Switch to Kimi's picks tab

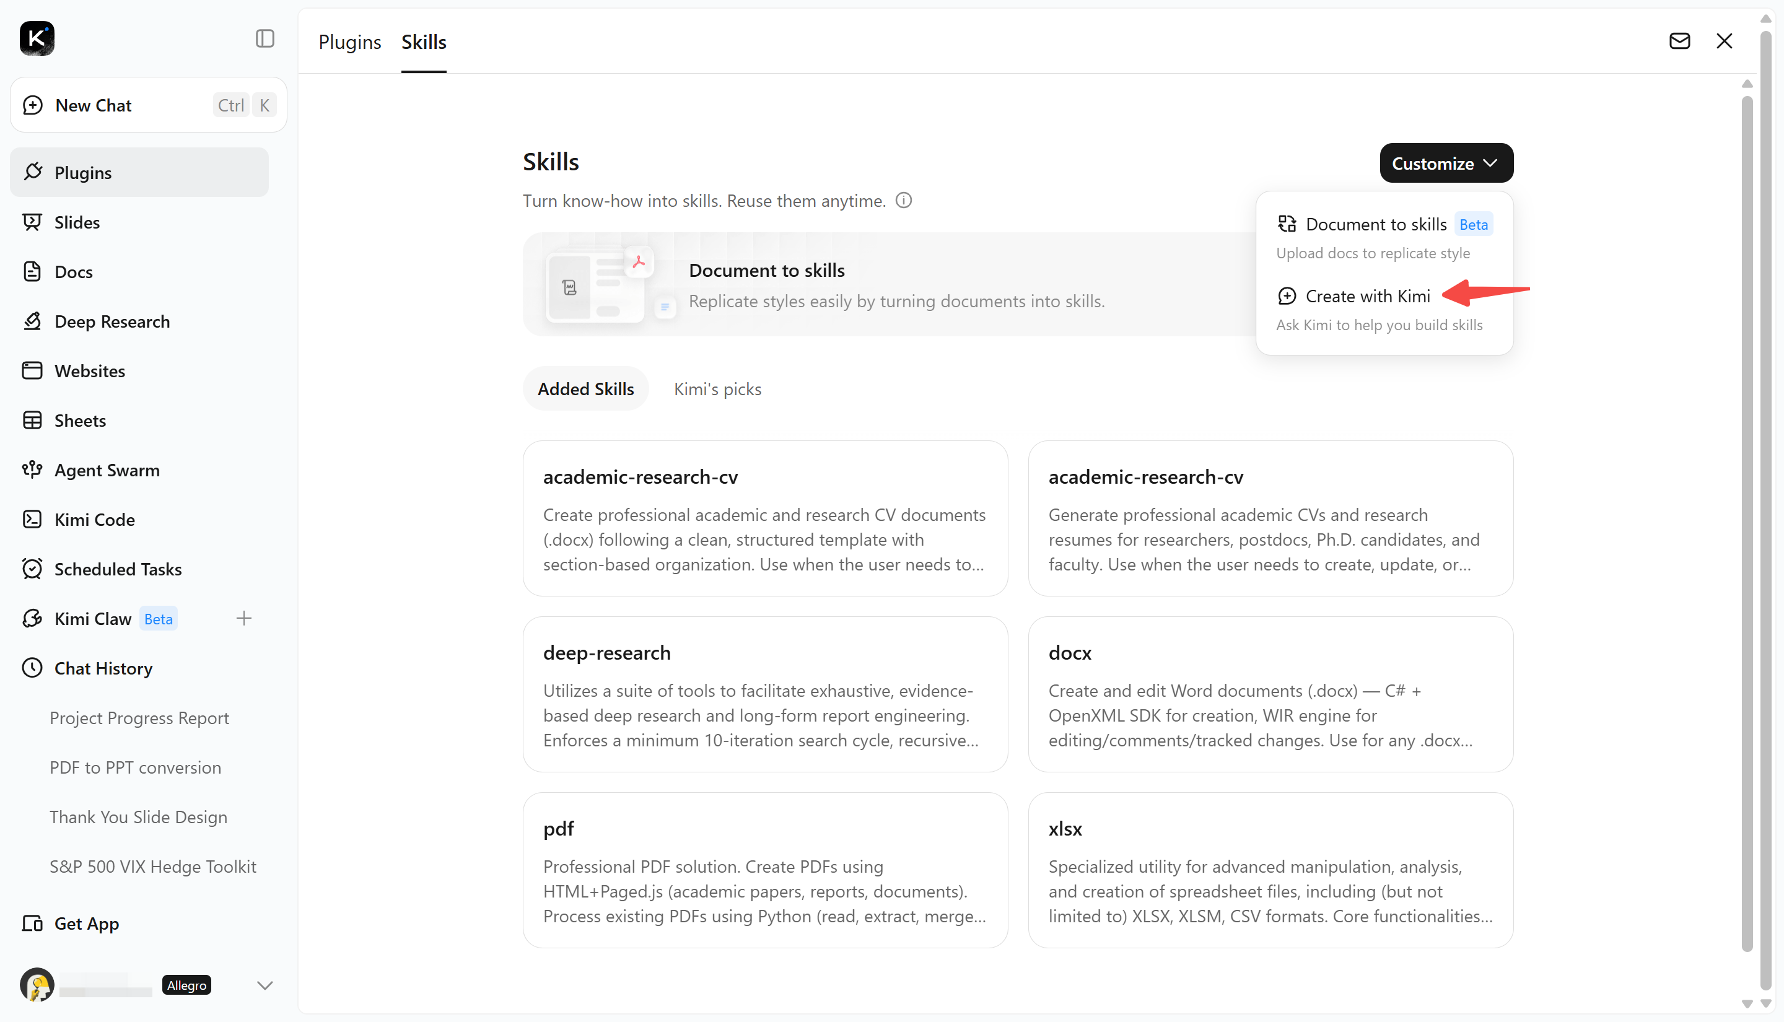click(x=717, y=389)
